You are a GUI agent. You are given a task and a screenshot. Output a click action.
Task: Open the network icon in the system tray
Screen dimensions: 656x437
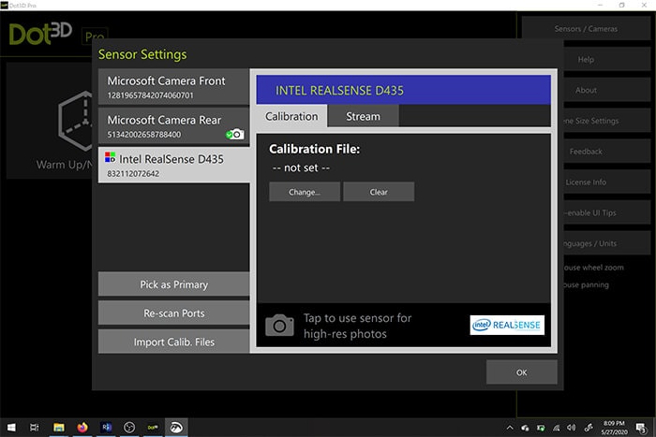point(556,428)
